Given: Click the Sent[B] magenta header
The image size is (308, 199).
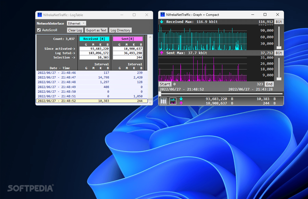Looking at the screenshot, I should 128,39.
